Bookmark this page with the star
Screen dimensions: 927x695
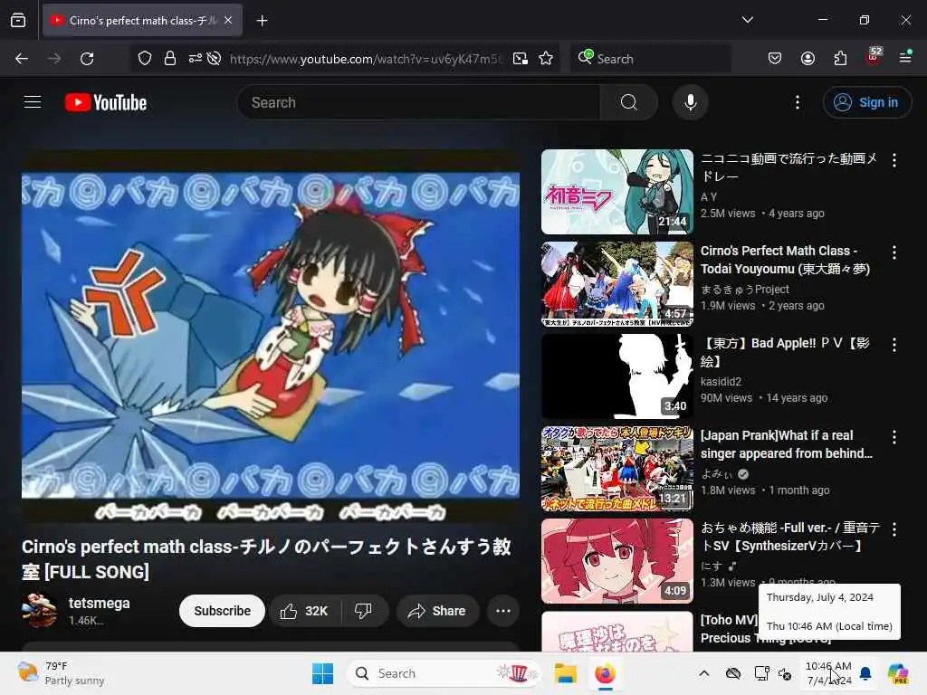(546, 59)
